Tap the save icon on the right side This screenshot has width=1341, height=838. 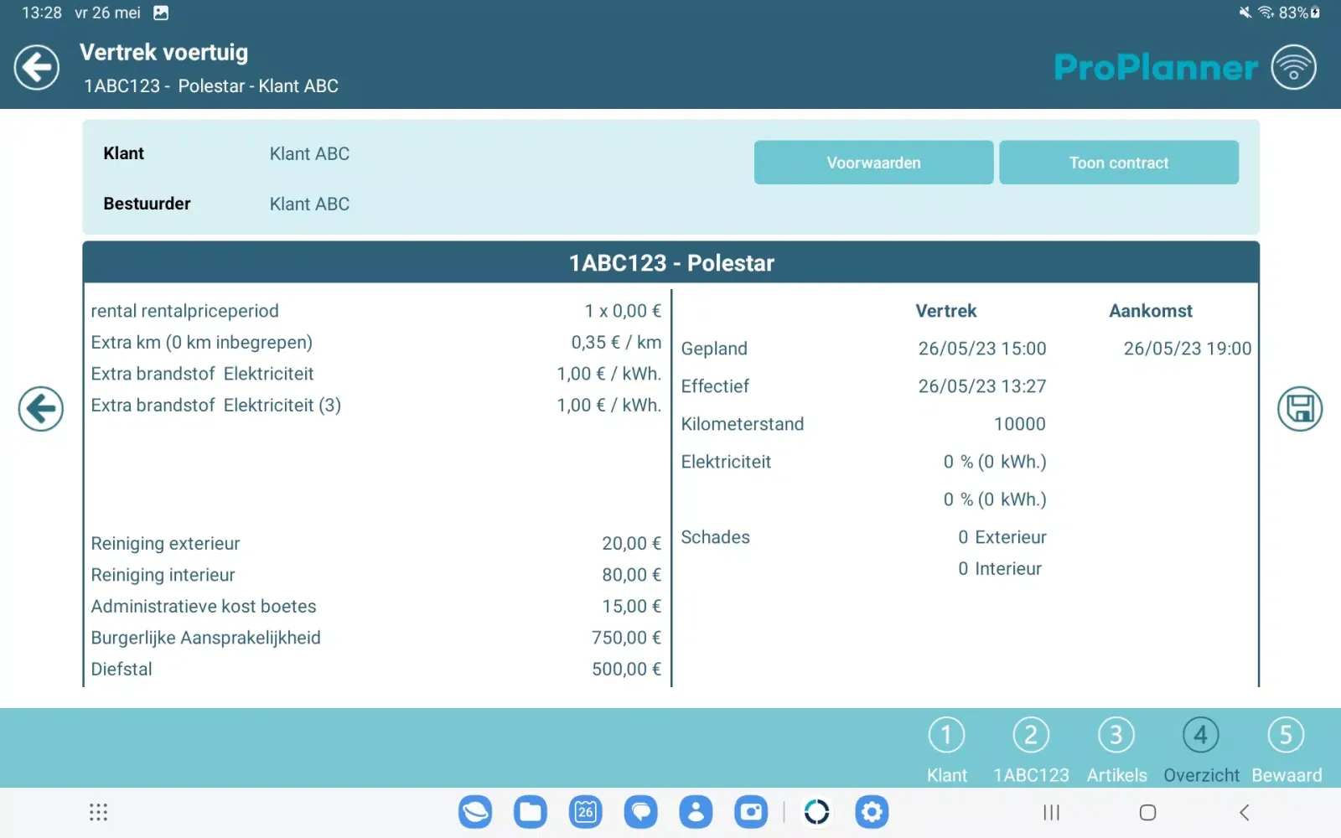1299,409
